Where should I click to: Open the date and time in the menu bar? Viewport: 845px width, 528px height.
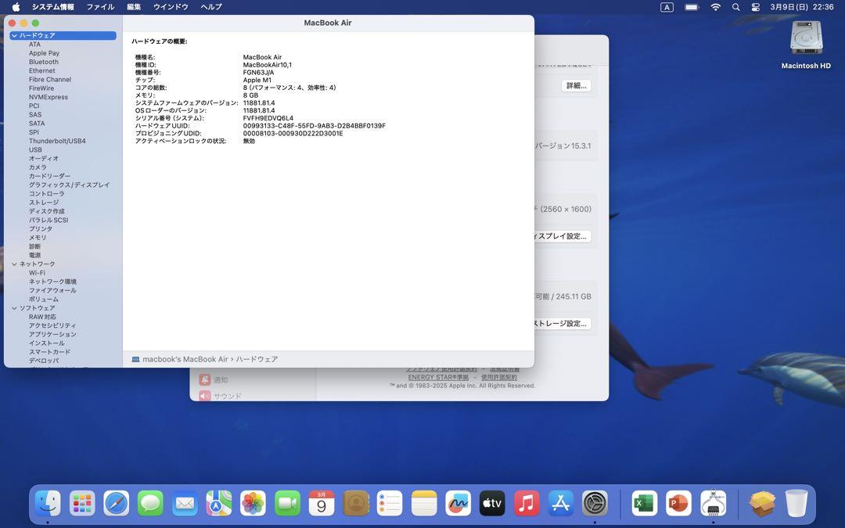click(801, 7)
